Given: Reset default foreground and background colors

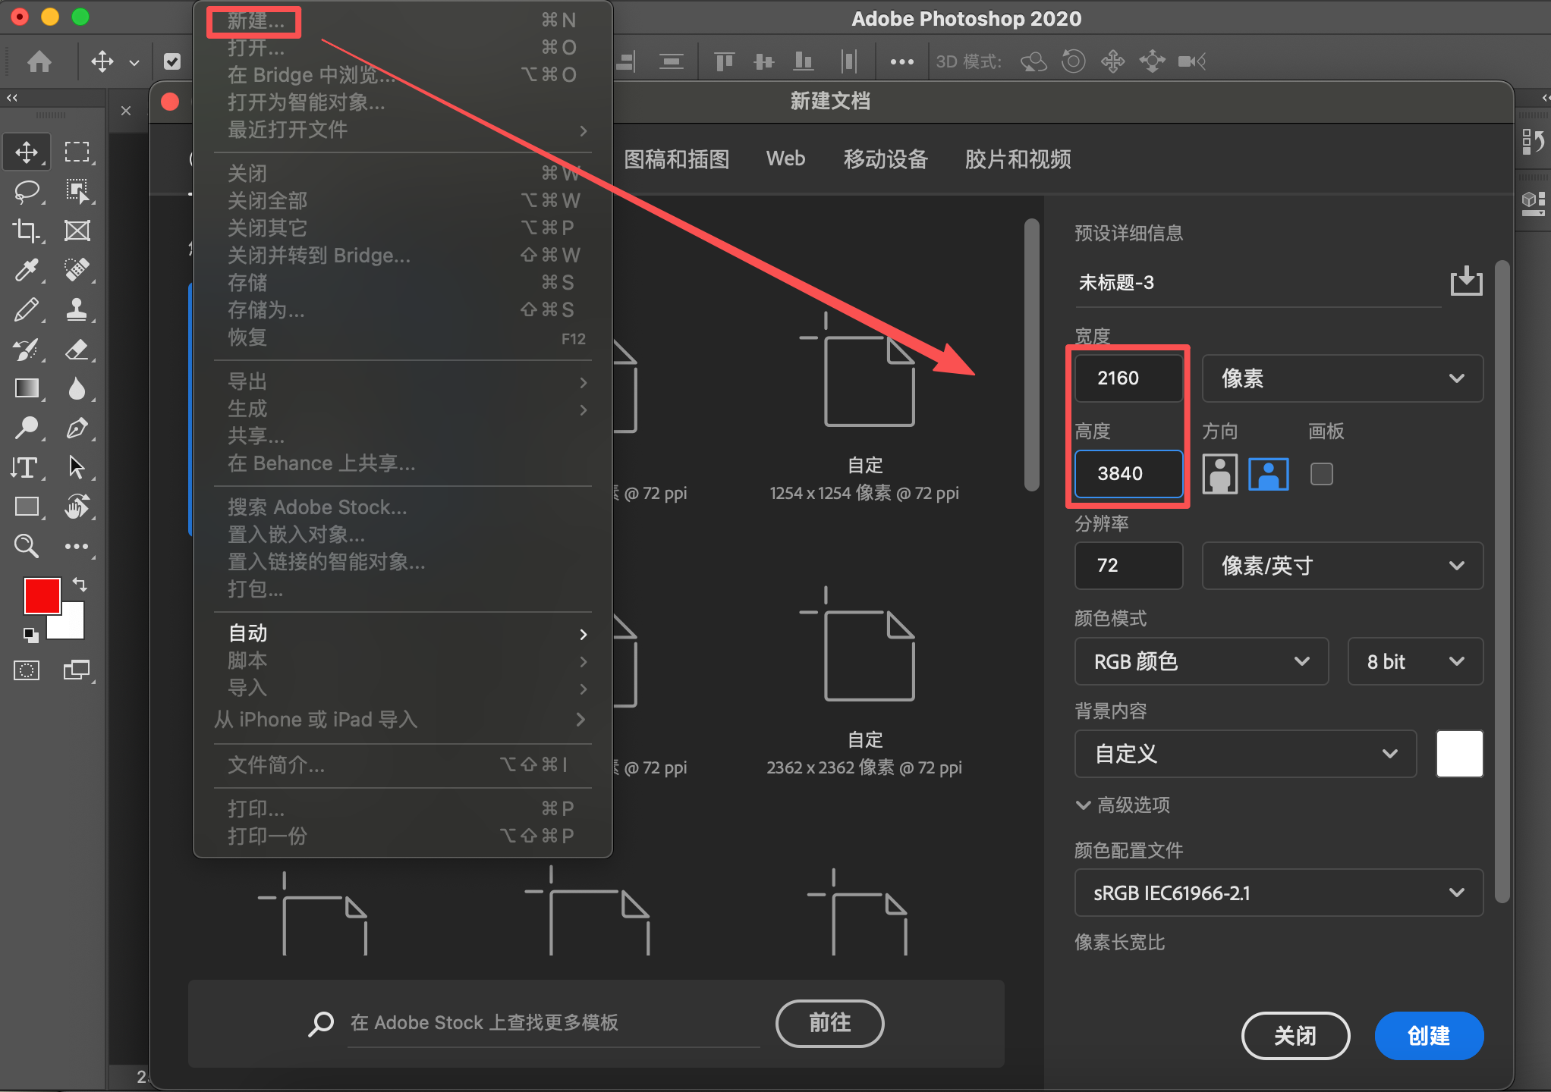Looking at the screenshot, I should tap(30, 634).
